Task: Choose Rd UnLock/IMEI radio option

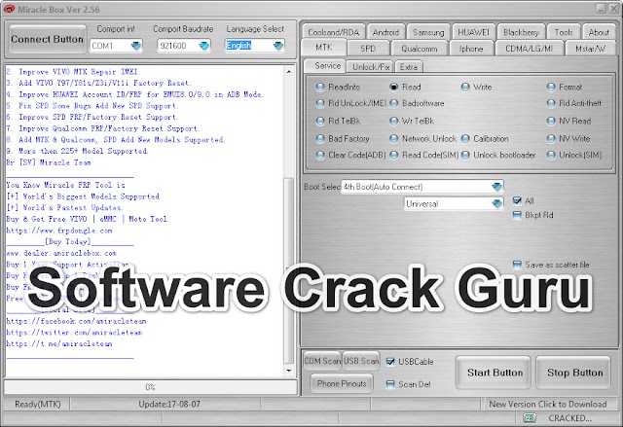Action: pos(320,103)
